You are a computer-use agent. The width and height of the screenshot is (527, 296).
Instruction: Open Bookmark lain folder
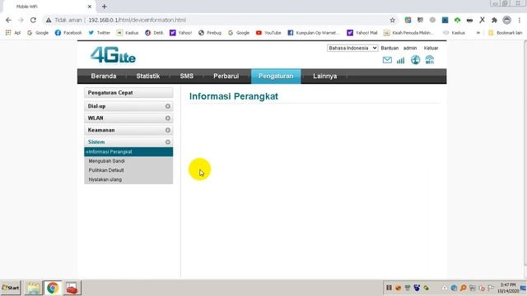(505, 33)
